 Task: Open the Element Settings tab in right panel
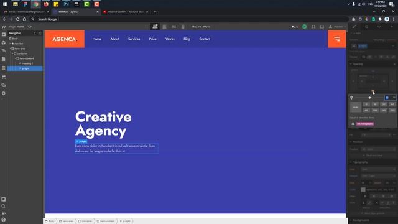pos(366,27)
